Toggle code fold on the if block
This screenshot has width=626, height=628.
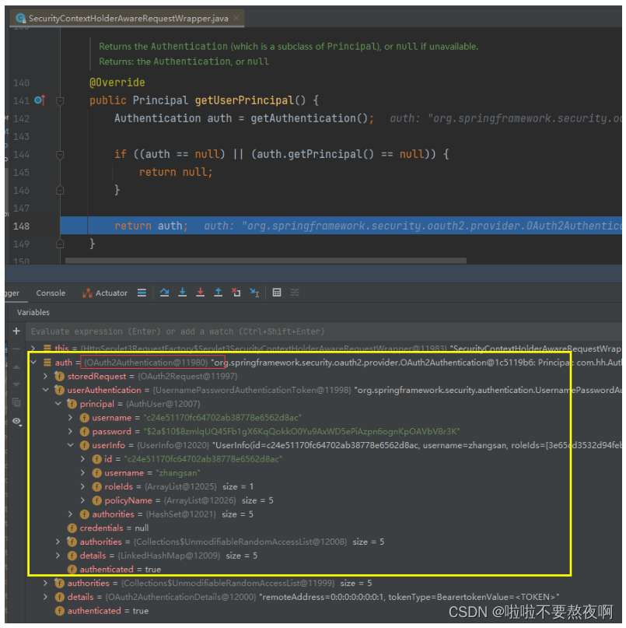(x=61, y=154)
